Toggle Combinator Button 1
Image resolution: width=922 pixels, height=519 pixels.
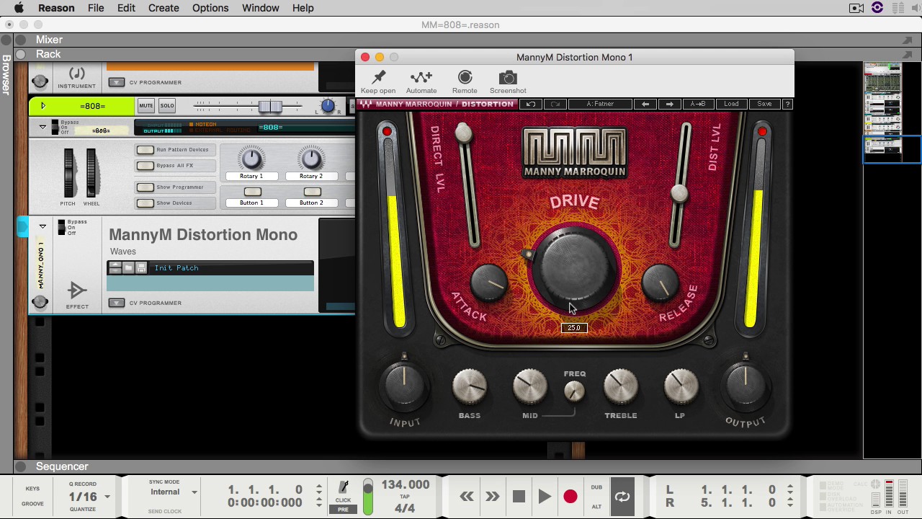[x=252, y=192]
